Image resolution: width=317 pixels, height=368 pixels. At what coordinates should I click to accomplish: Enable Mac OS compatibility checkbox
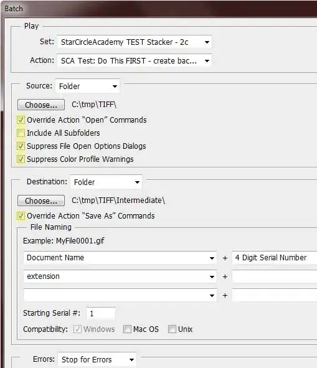point(127,329)
